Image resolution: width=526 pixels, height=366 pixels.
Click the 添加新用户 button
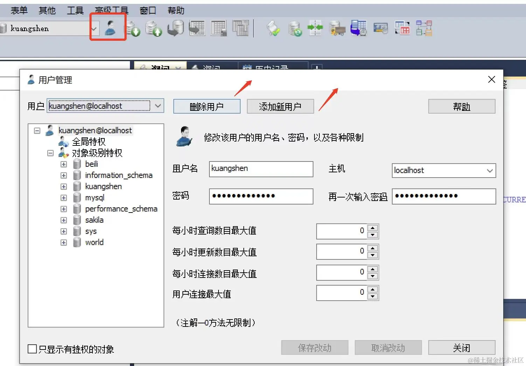pos(280,106)
